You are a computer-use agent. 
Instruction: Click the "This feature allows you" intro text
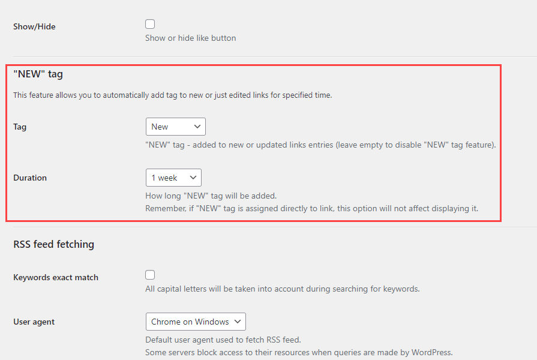(x=173, y=95)
